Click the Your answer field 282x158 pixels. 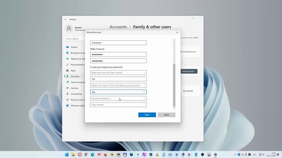(119, 105)
